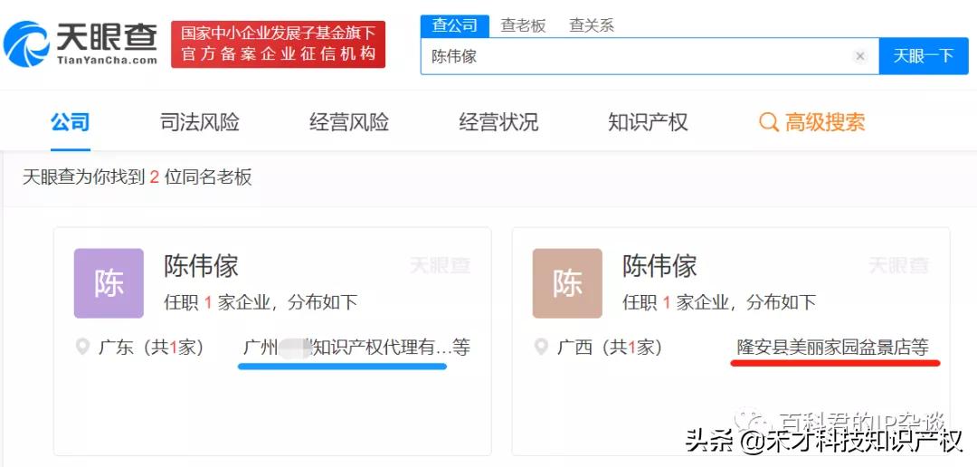Click the 天眼查为你找到 2 位同名老板 text

click(138, 177)
